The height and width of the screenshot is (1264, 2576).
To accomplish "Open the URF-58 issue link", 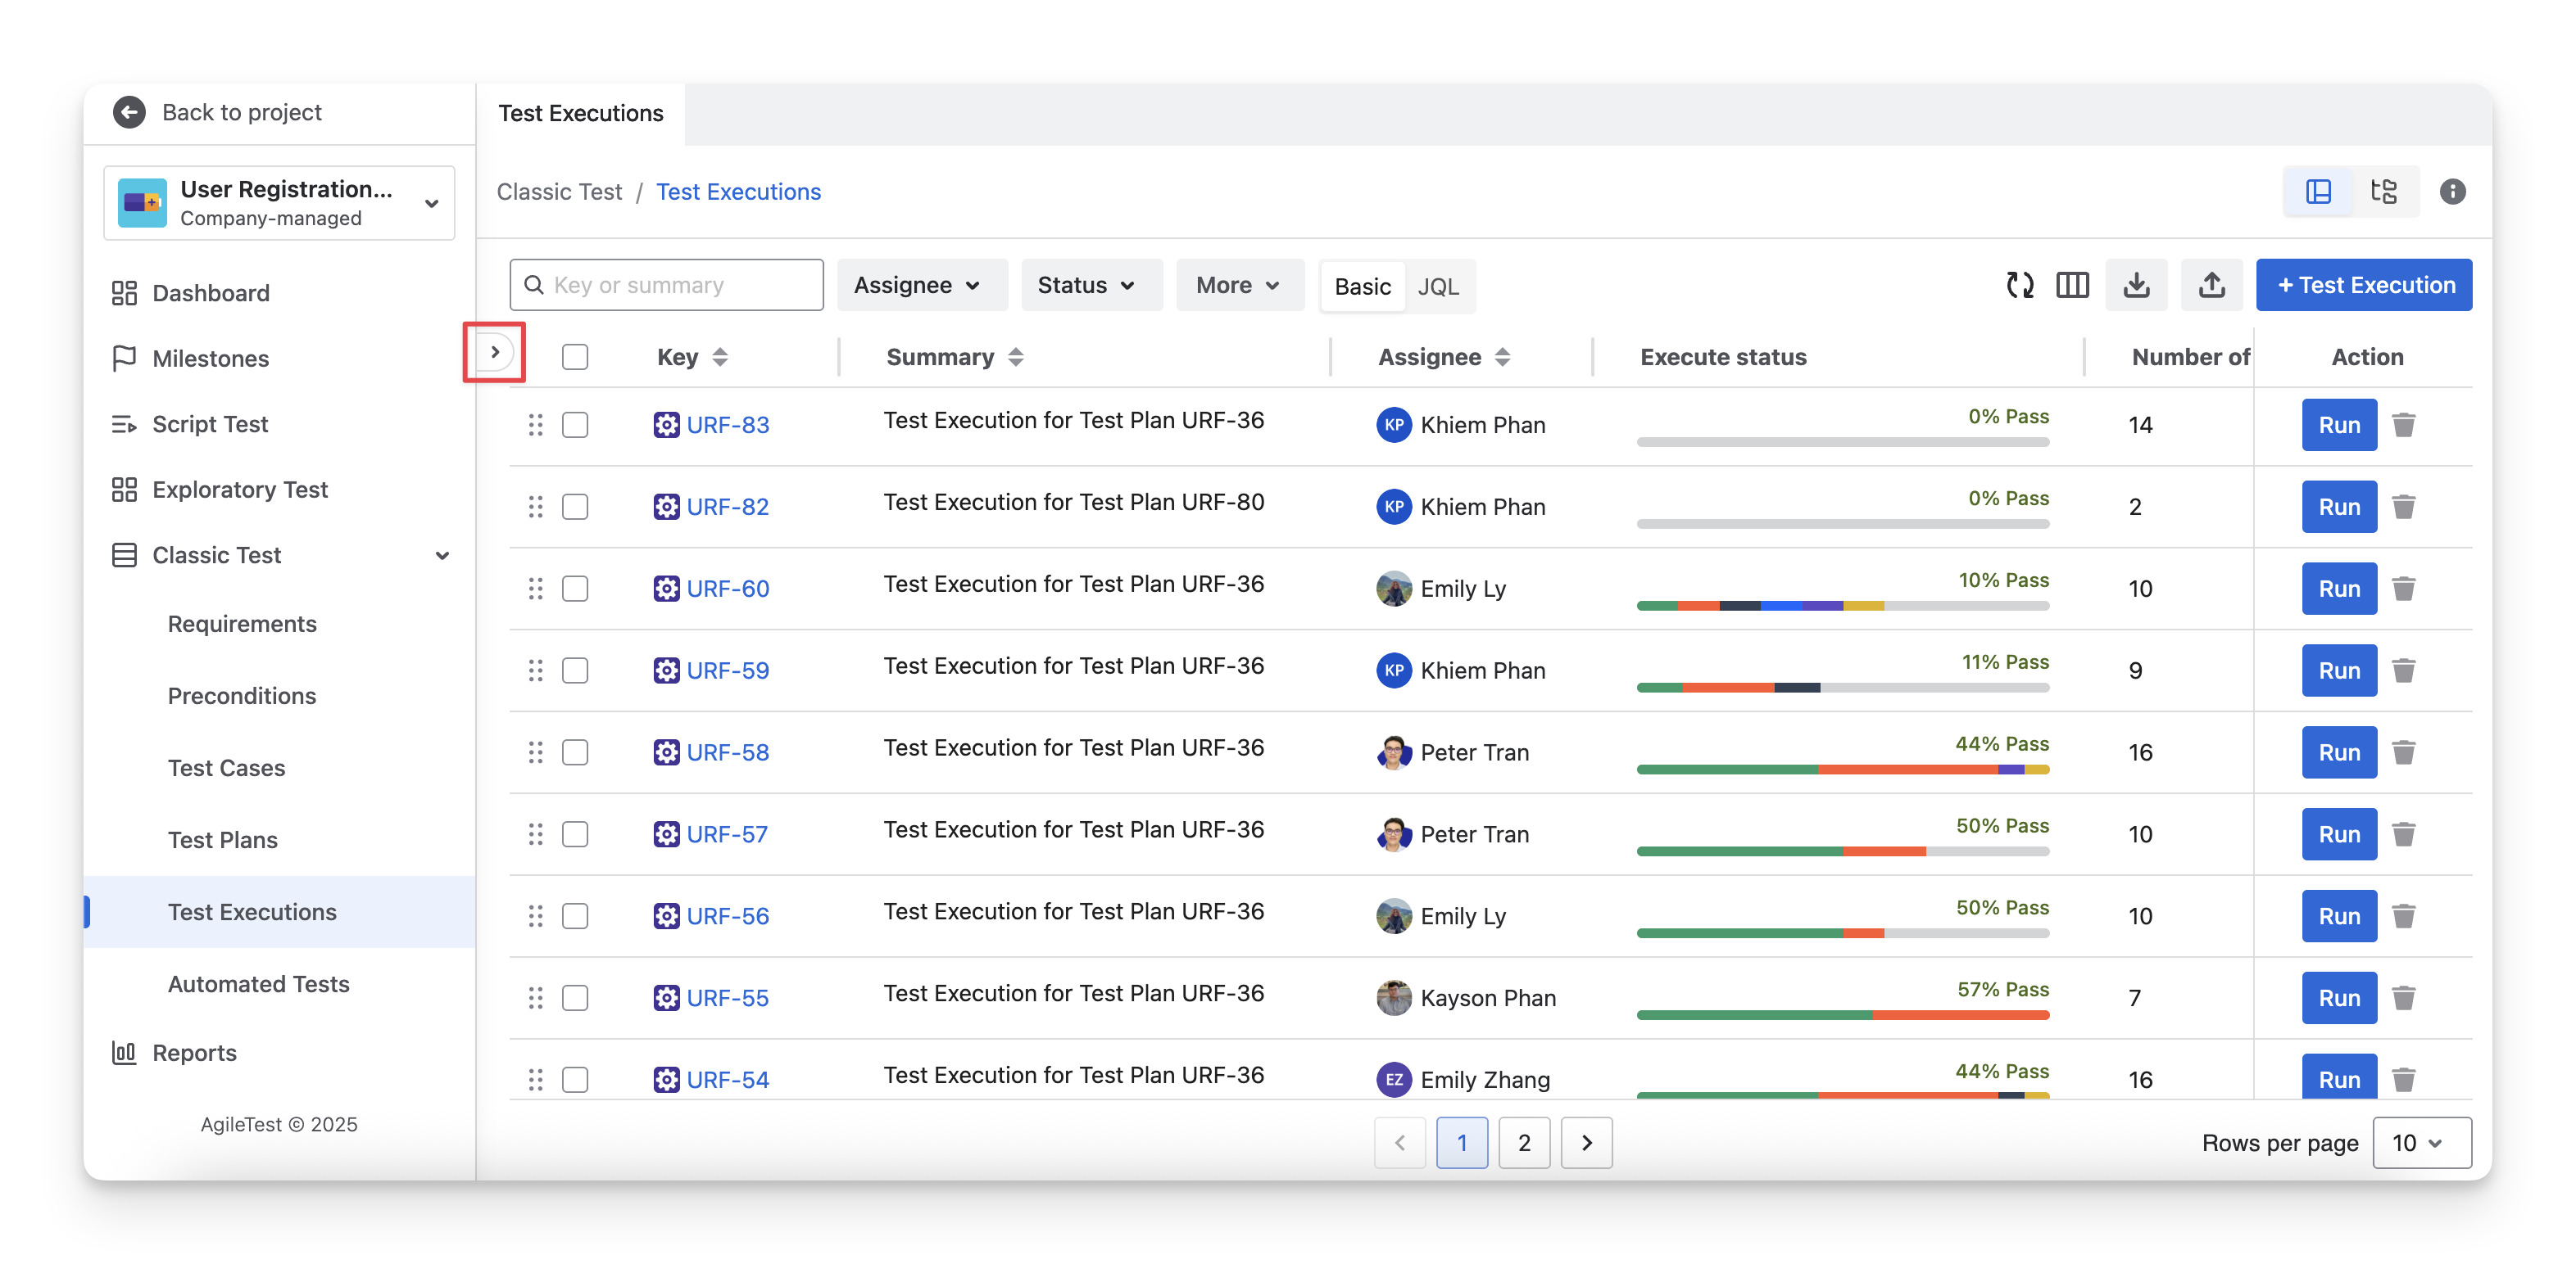I will click(727, 752).
